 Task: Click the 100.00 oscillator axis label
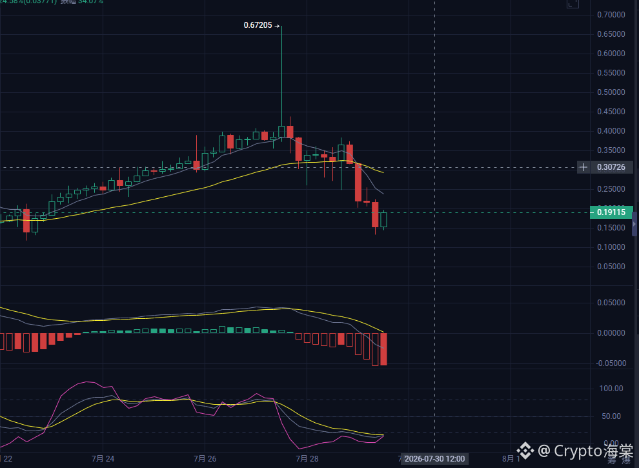click(611, 389)
